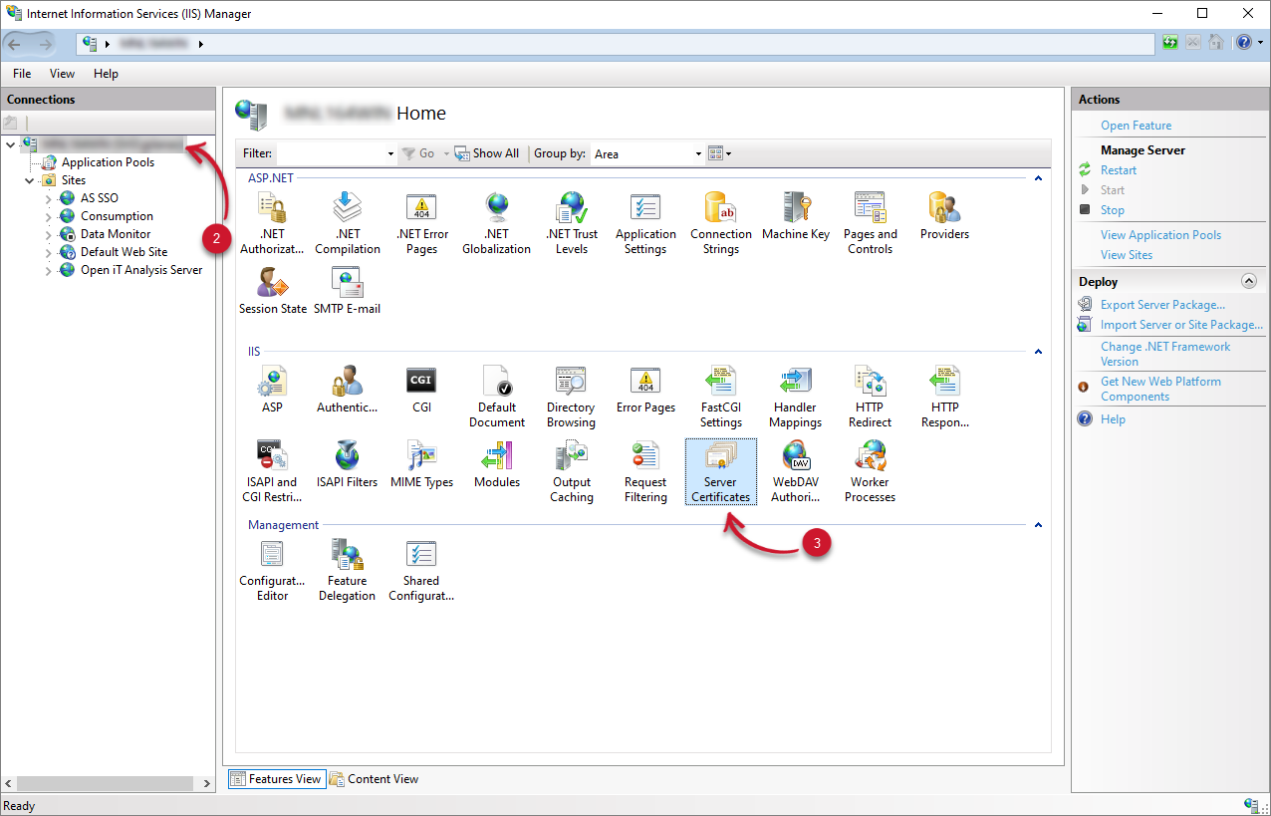
Task: Click inside the Filter input field
Action: 334,153
